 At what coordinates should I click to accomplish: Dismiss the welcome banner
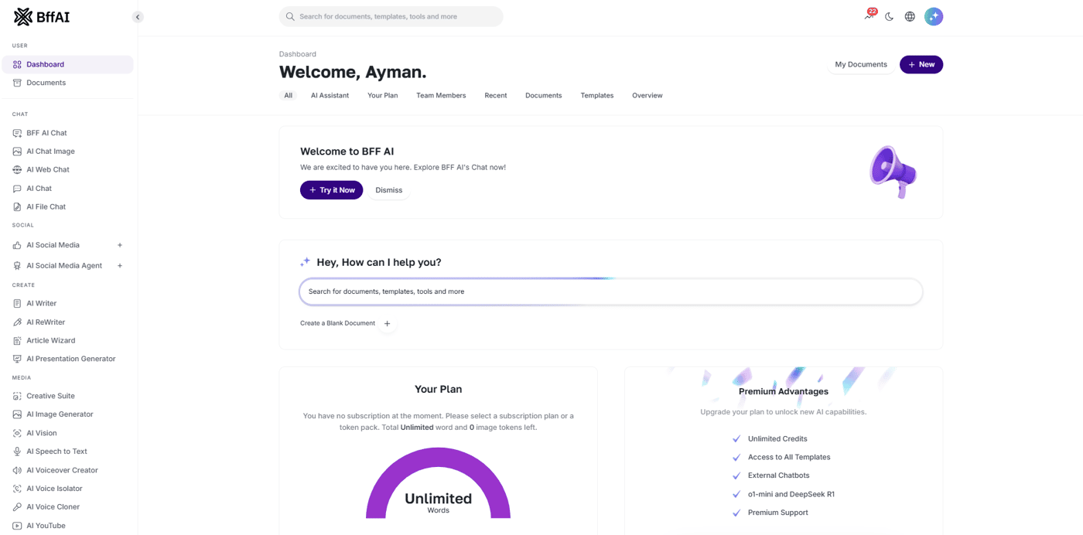[389, 190]
